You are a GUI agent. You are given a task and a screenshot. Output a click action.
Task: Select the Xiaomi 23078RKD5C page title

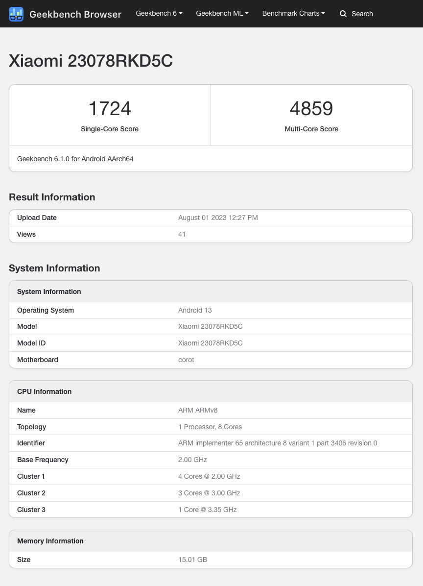coord(91,61)
